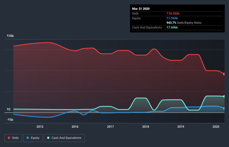Select the red Debt endpoint marker

224,74
